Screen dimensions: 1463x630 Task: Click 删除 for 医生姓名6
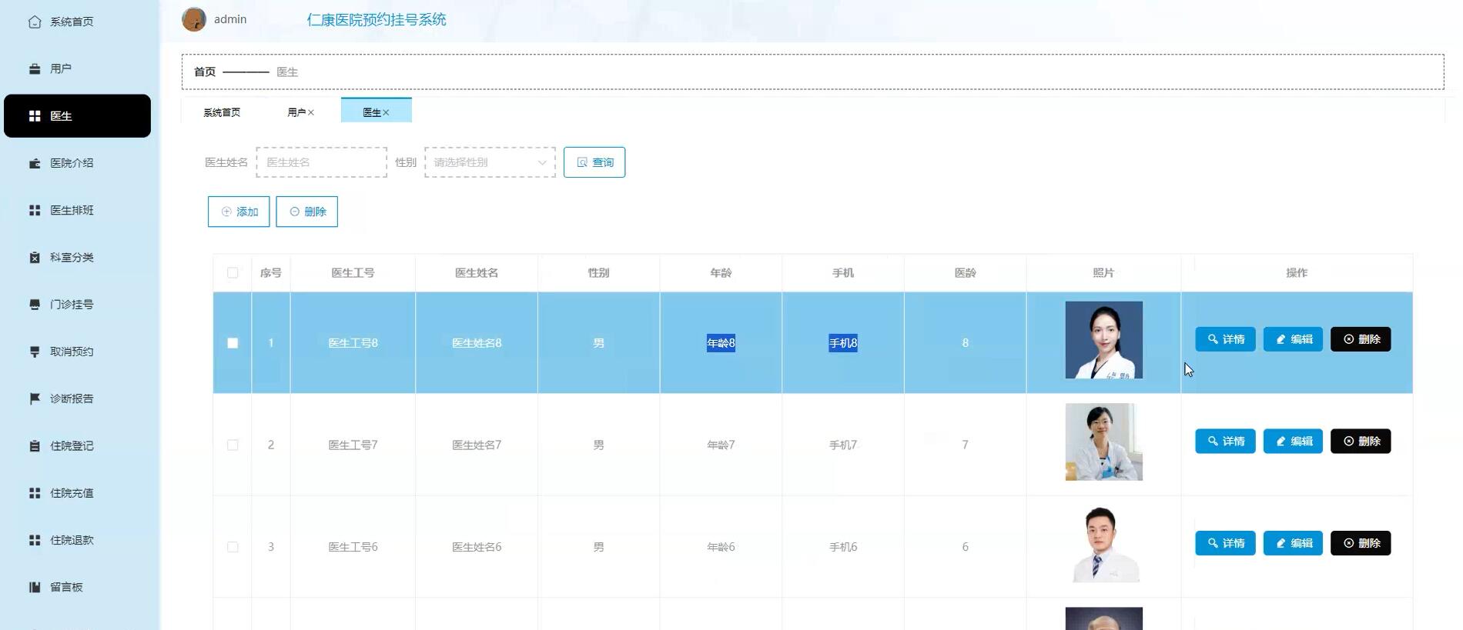click(1361, 543)
